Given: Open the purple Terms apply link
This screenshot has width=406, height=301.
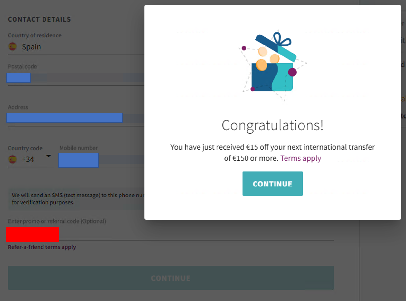Looking at the screenshot, I should 301,158.
